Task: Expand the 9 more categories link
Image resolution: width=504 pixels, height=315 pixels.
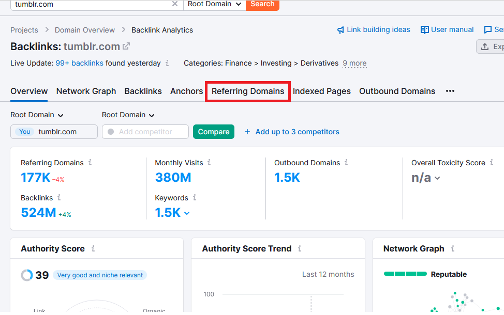Action: [354, 63]
